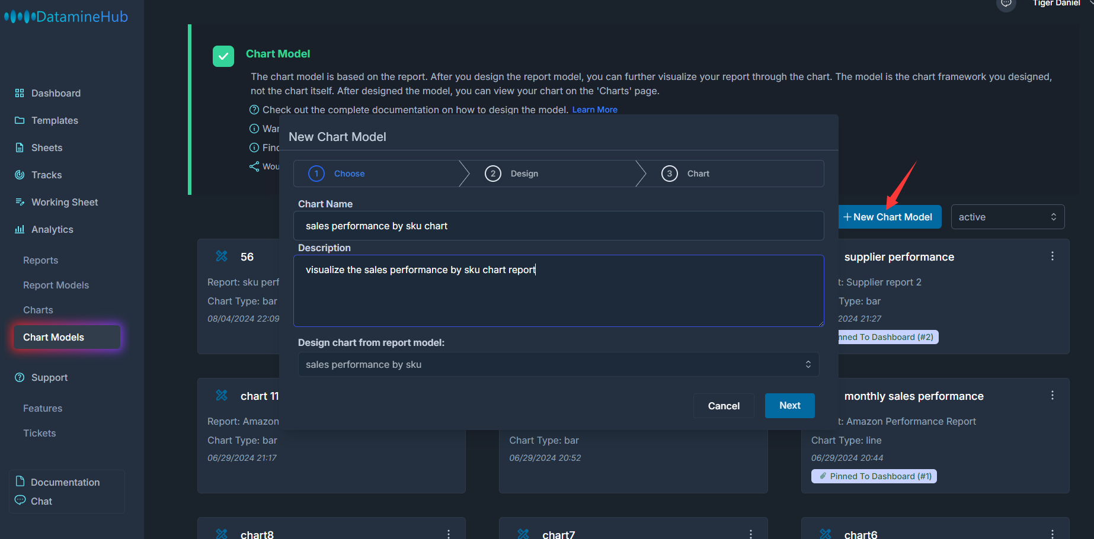The image size is (1094, 539).
Task: Open options menu for chart6 card
Action: 1053,534
